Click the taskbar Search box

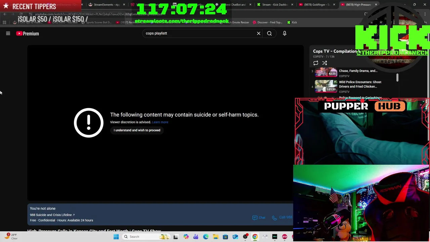(x=147, y=237)
